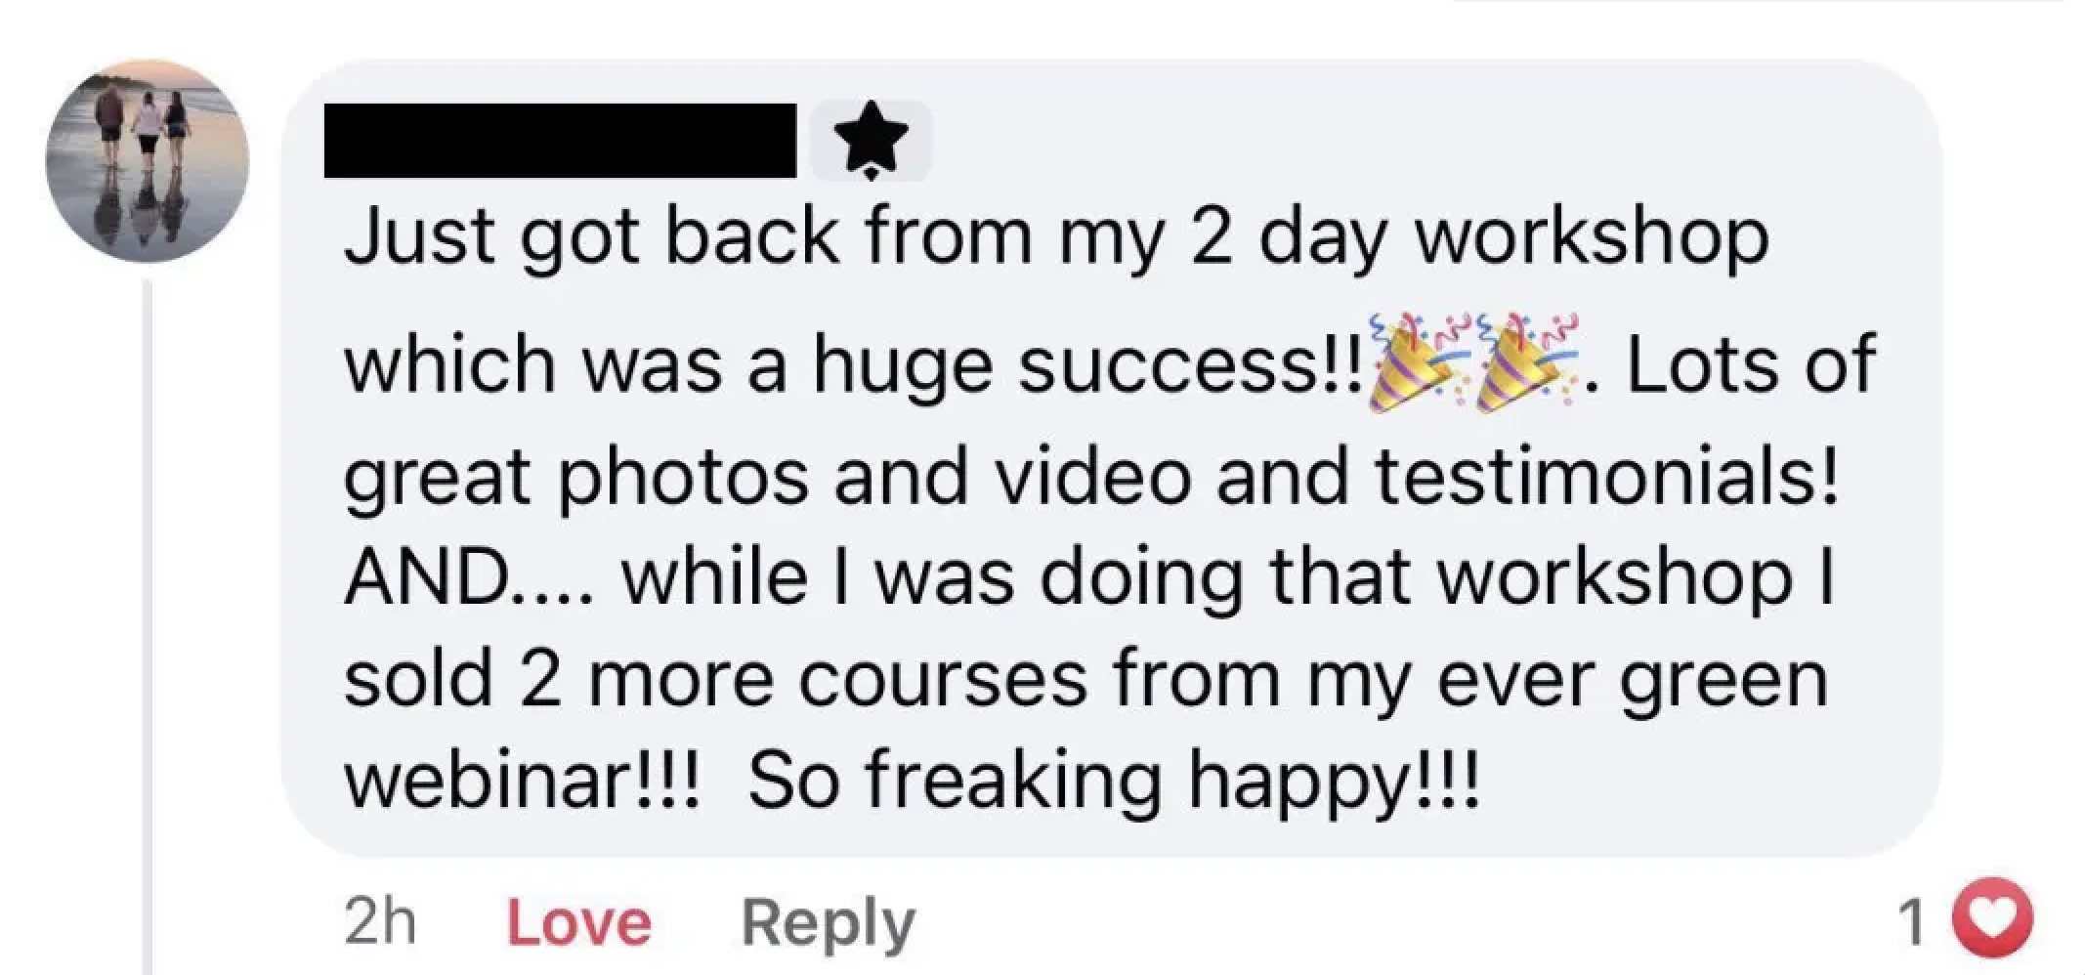Open the 2h timestamp link
The height and width of the screenshot is (975, 2085).
(x=380, y=922)
